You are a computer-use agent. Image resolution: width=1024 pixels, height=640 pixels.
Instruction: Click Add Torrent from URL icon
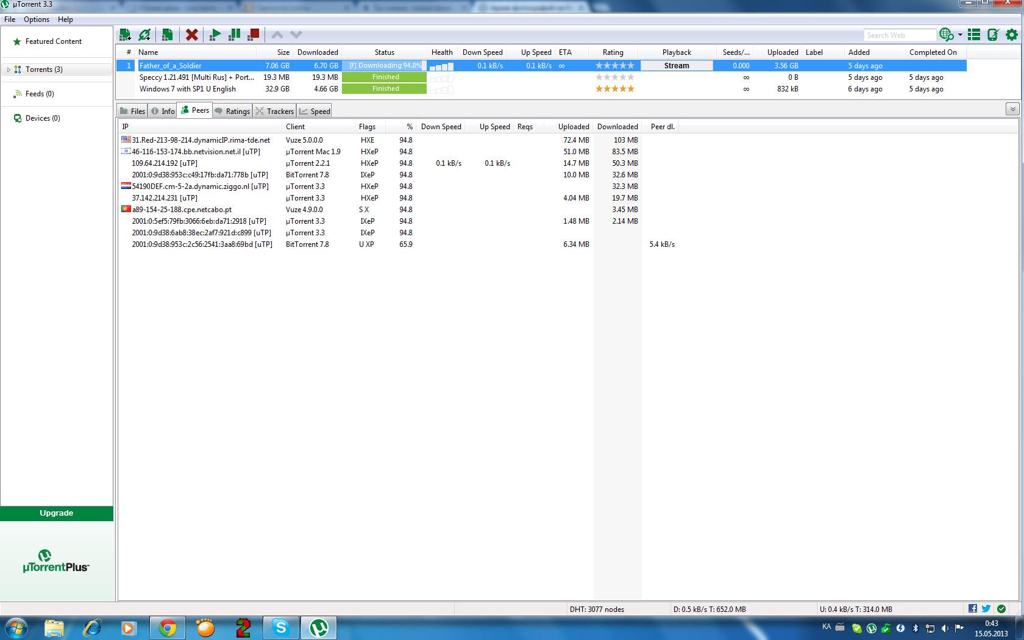point(144,35)
